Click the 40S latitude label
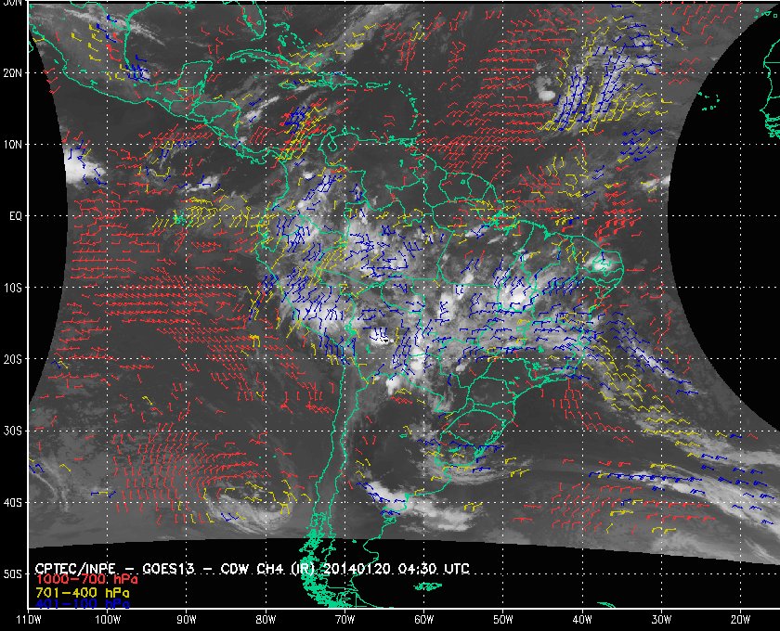 [12, 503]
